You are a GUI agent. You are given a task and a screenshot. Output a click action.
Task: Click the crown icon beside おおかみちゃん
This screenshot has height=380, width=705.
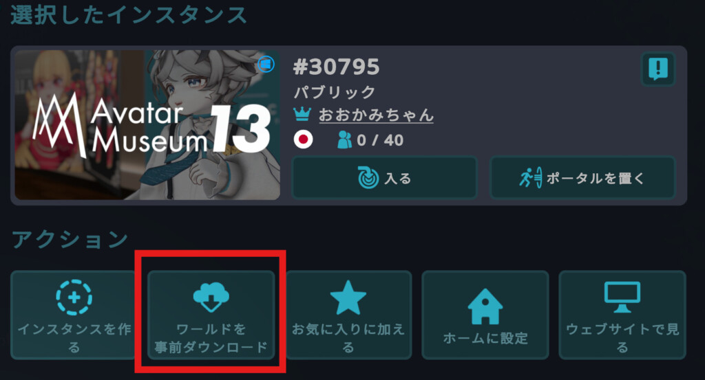[302, 114]
